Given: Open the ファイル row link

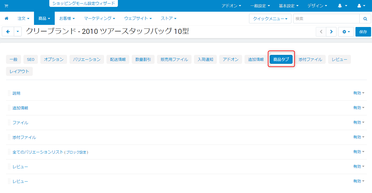Looking at the screenshot, I should 20,123.
